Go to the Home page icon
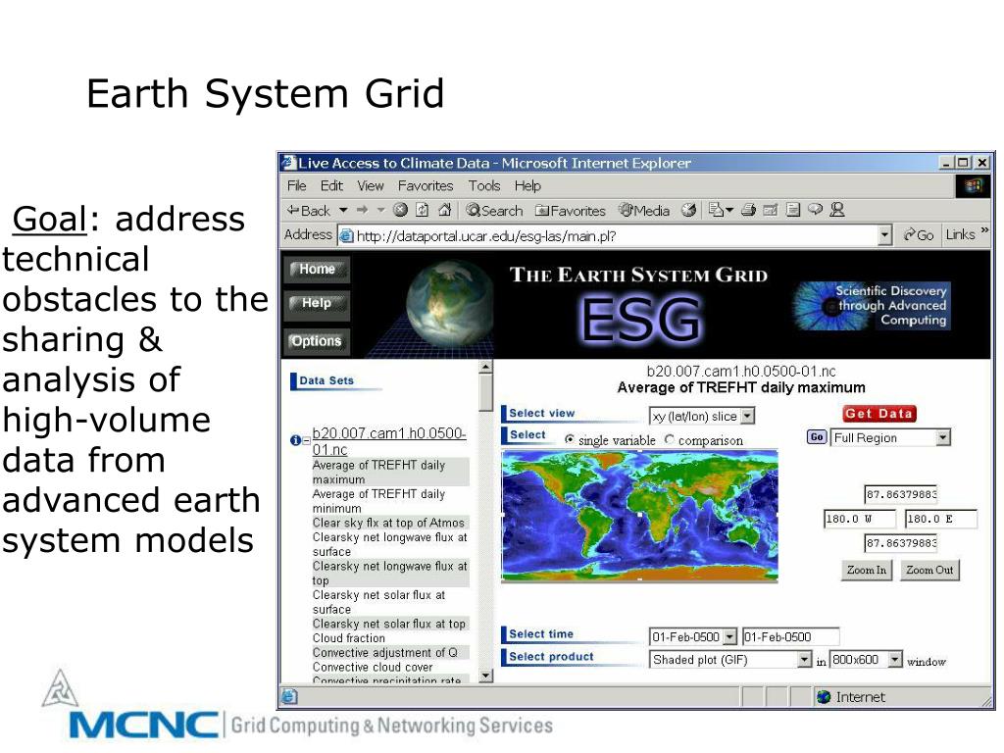 coord(444,210)
